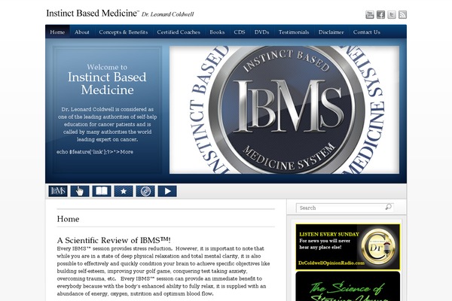This screenshot has width=452, height=301.
Task: Open the DVDs menu item
Action: tap(261, 32)
